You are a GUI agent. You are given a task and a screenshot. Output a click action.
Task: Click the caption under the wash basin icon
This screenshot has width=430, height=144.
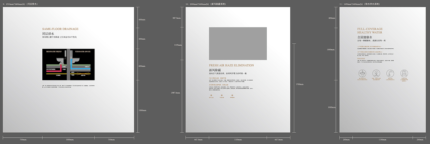pyautogui.click(x=362, y=80)
